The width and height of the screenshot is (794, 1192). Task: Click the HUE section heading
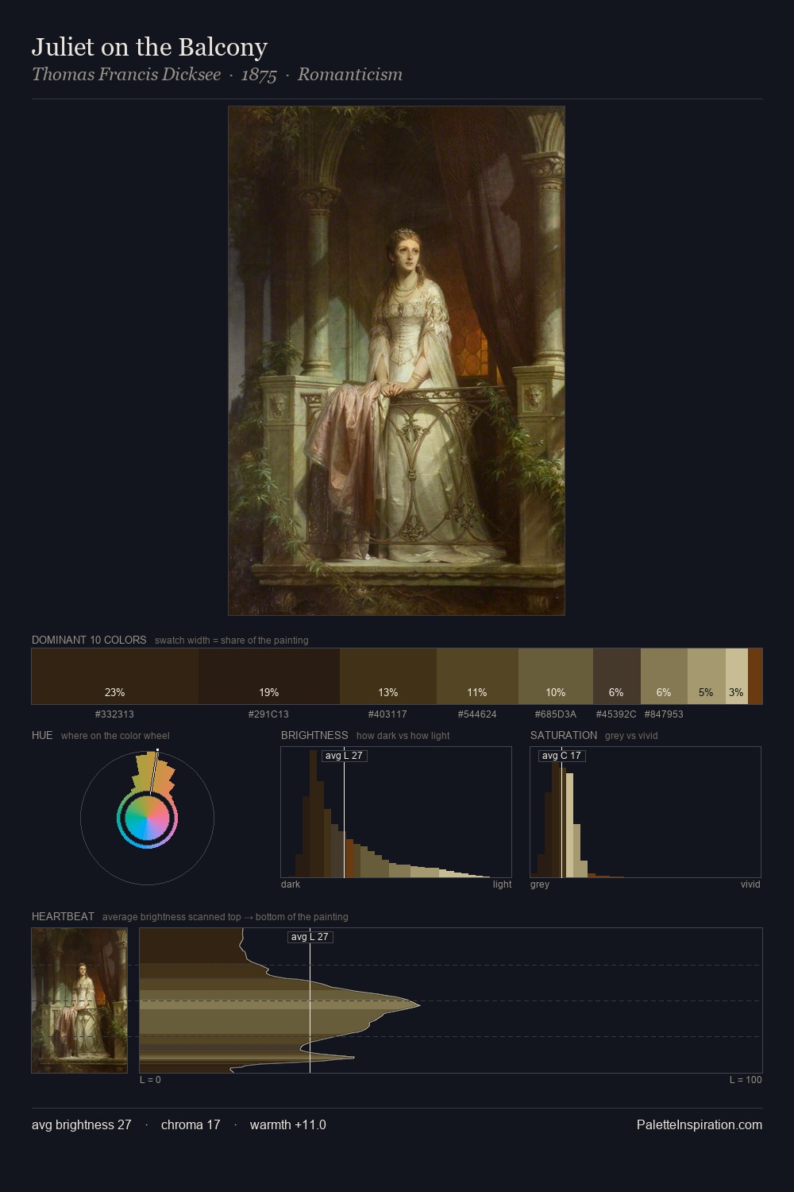tap(42, 735)
